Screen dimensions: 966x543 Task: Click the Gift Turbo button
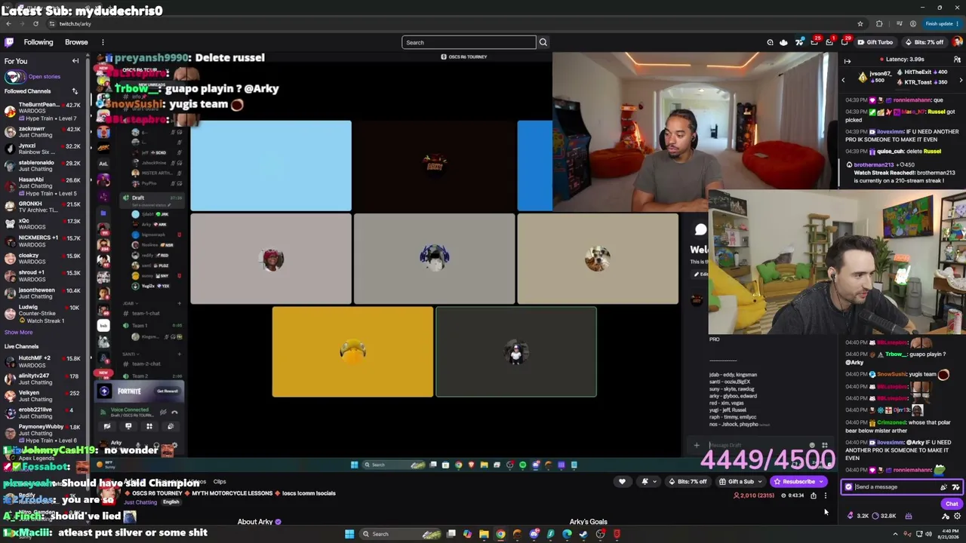click(x=875, y=42)
